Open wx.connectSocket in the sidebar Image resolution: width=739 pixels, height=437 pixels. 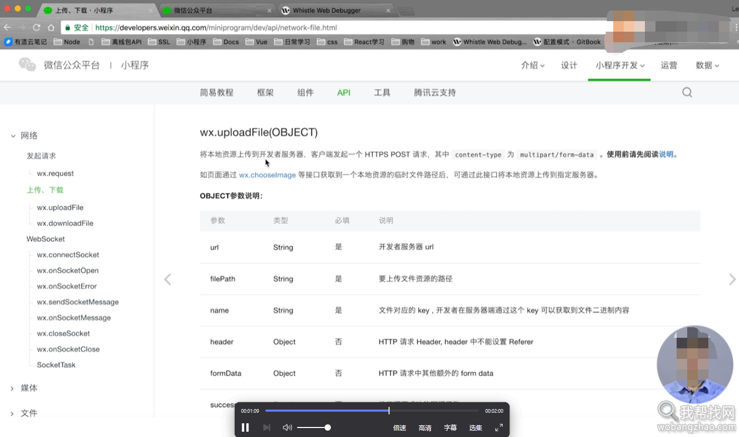point(68,255)
